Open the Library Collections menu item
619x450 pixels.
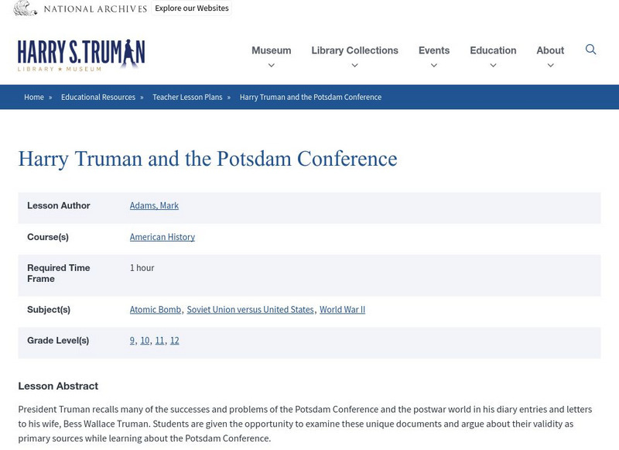pyautogui.click(x=354, y=50)
